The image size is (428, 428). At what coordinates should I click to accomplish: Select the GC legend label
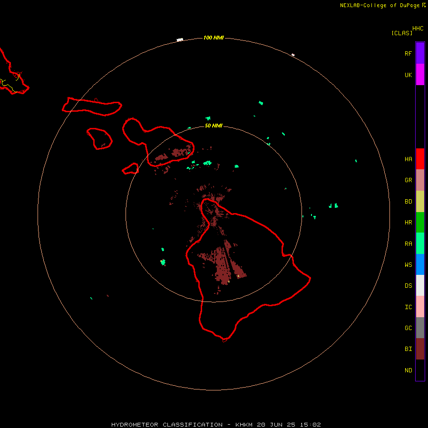point(408,328)
